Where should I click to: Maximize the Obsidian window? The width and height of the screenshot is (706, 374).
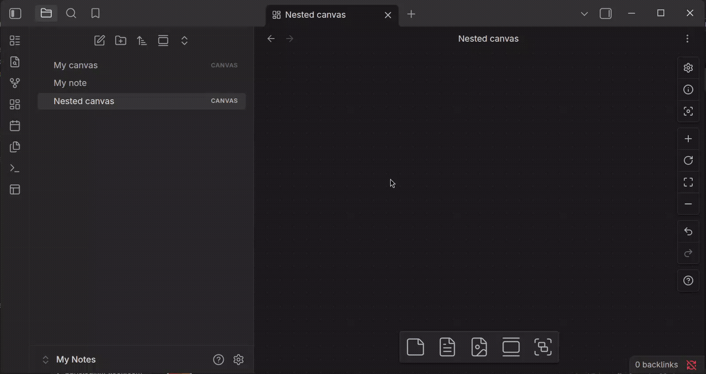(661, 13)
